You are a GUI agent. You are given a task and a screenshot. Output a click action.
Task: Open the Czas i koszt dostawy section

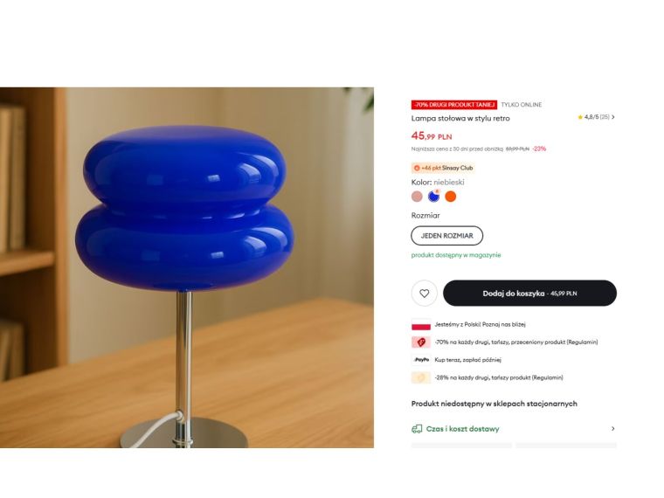pyautogui.click(x=514, y=429)
